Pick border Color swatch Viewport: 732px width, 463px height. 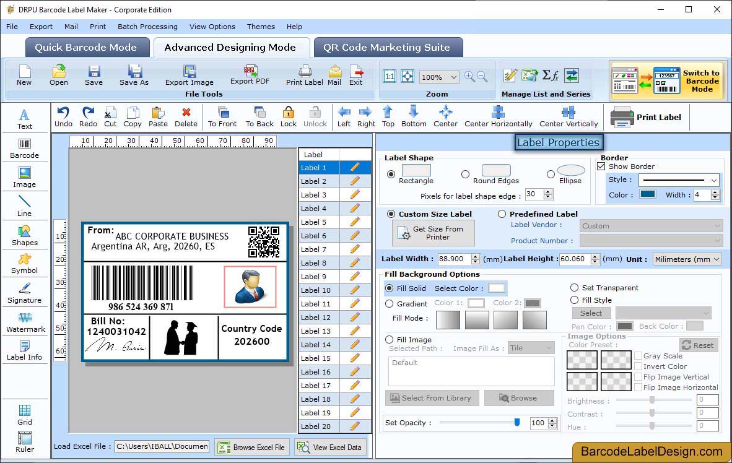[648, 194]
